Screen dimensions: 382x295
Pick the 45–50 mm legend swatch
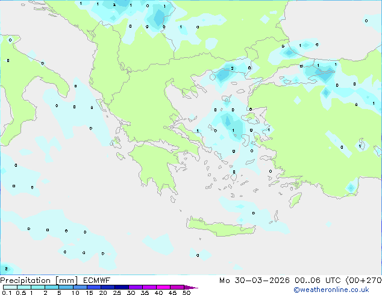click(x=177, y=287)
